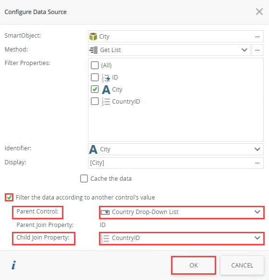Confirm the data source with OK

click(x=194, y=265)
